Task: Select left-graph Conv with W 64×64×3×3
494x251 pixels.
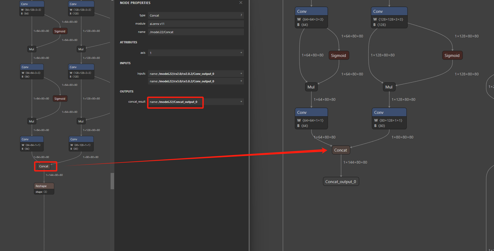Action: [x=32, y=71]
